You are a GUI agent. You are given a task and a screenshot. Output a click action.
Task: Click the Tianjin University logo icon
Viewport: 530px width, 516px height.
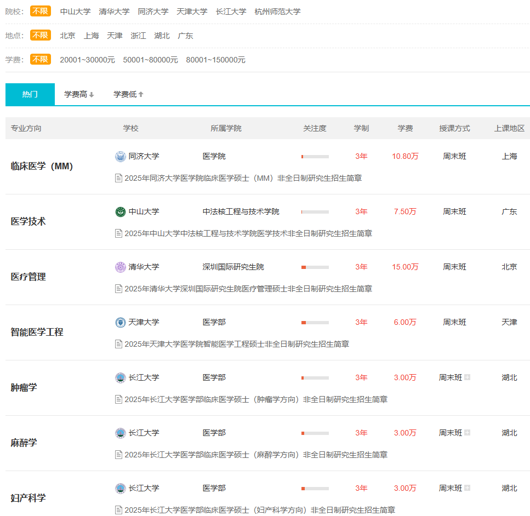point(121,323)
